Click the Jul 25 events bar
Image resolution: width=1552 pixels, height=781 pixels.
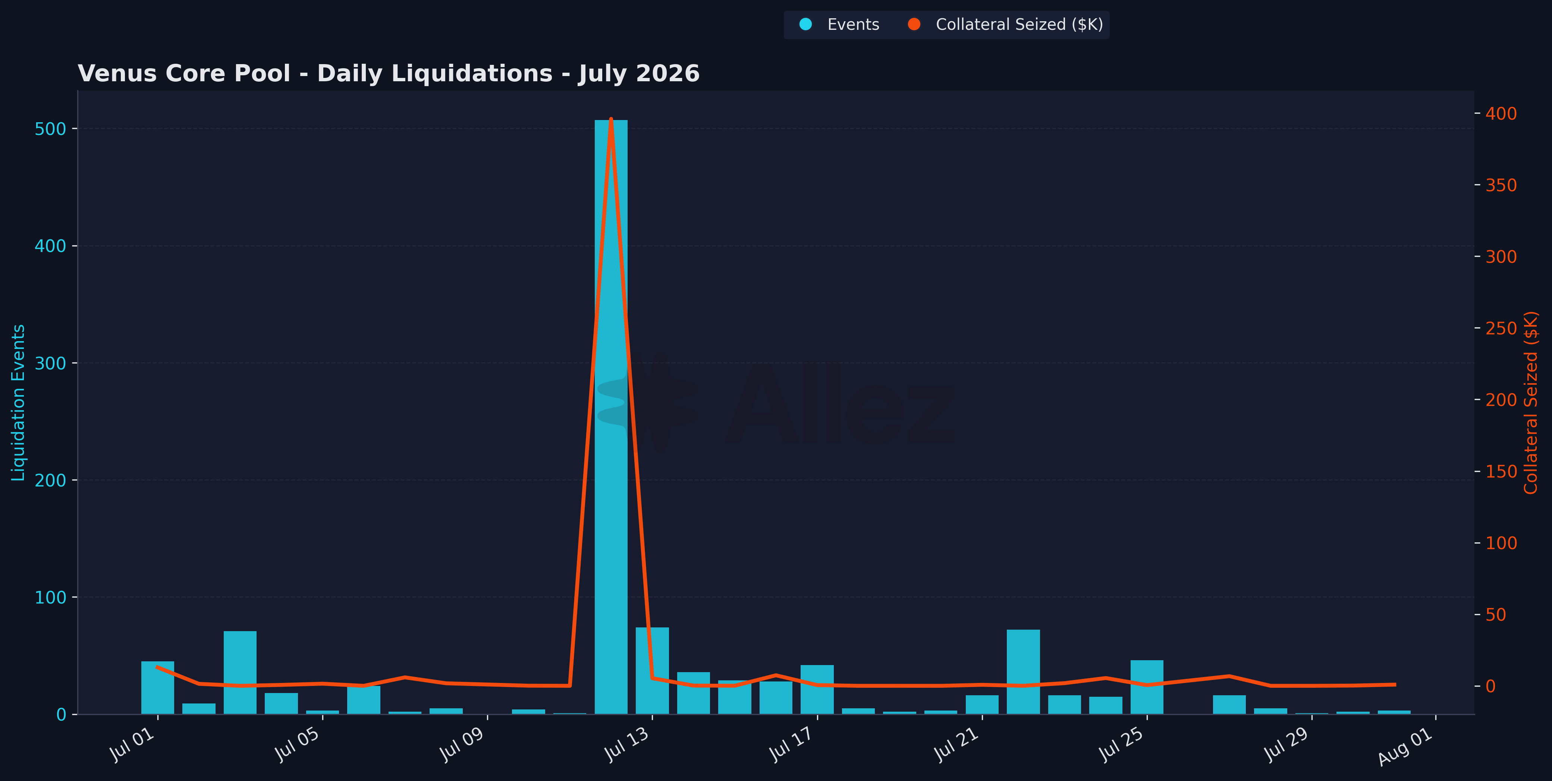pos(1147,687)
